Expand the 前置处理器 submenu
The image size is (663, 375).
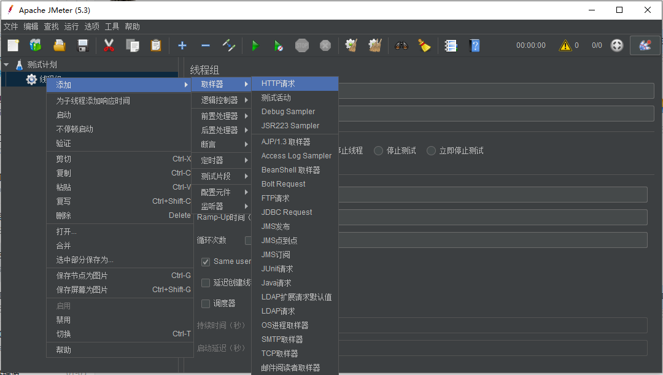tap(221, 116)
